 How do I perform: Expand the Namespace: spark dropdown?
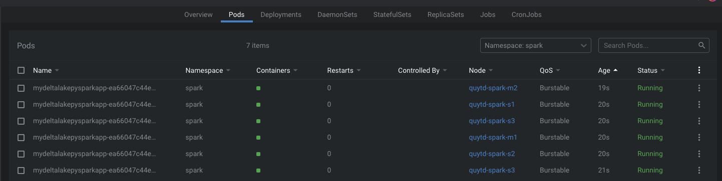[x=535, y=45]
